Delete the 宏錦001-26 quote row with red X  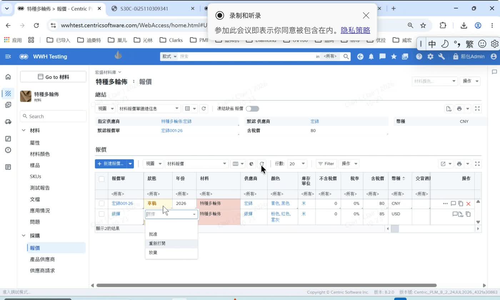[x=469, y=203]
